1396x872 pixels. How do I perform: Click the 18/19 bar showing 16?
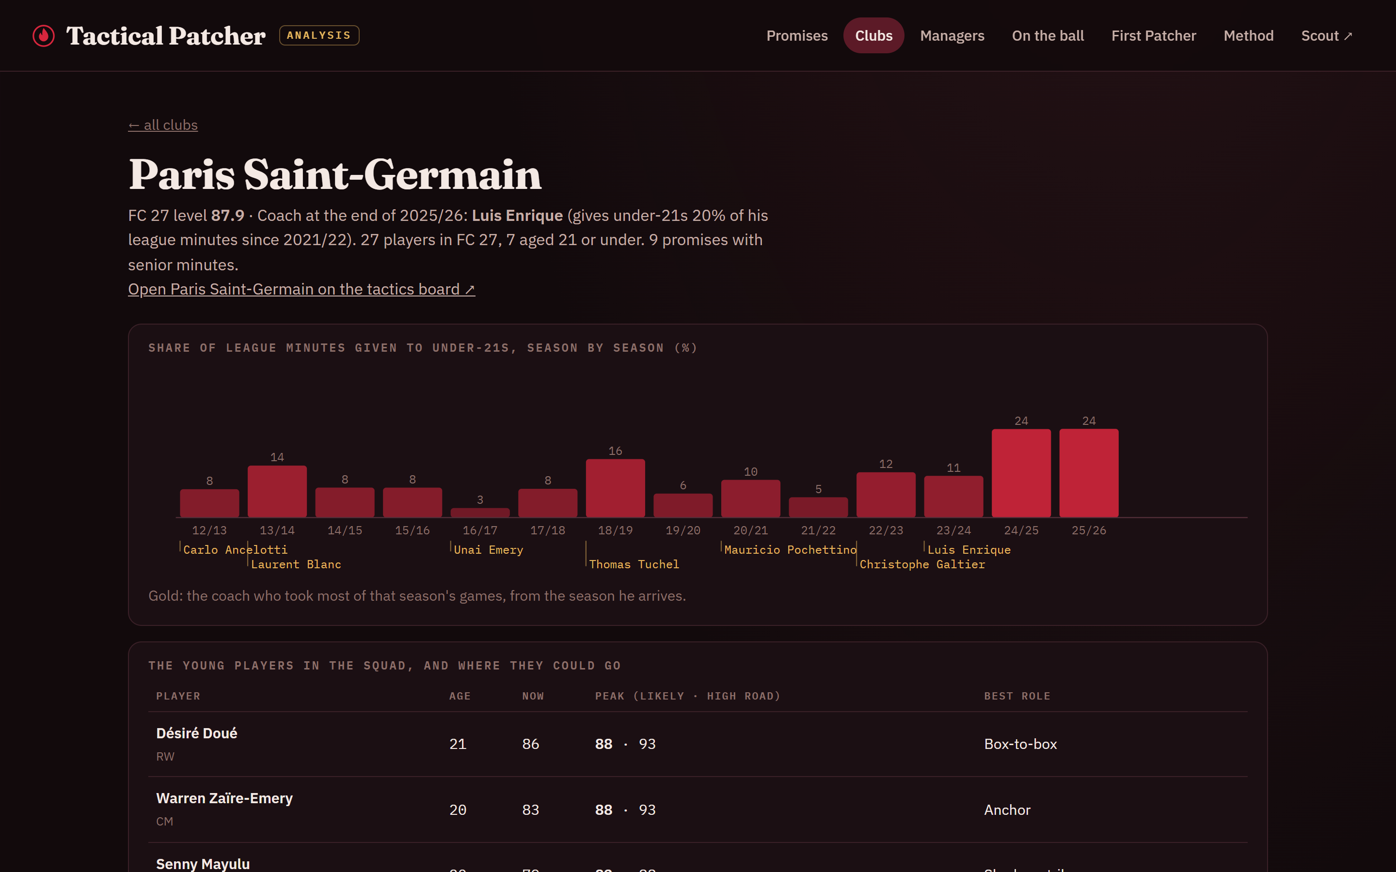click(615, 488)
